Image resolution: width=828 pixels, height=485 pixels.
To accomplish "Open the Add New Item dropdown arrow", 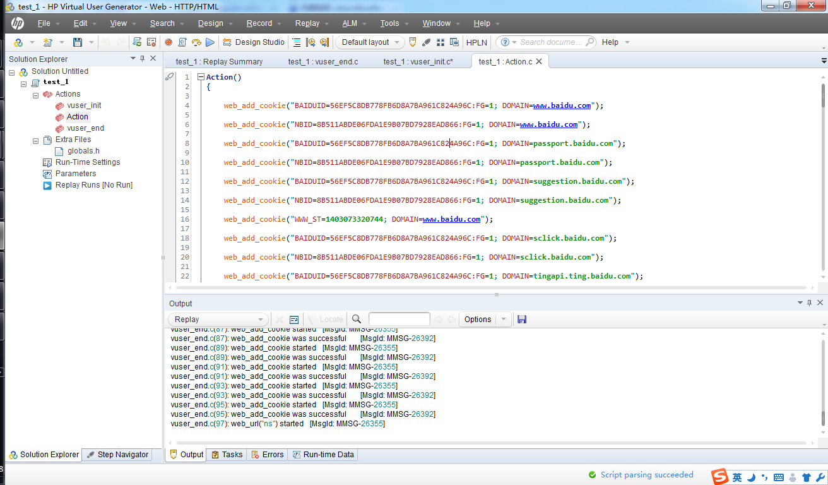I will (61, 42).
